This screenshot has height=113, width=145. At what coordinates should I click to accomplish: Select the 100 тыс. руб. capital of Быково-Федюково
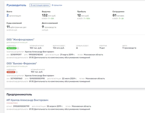click(37, 72)
